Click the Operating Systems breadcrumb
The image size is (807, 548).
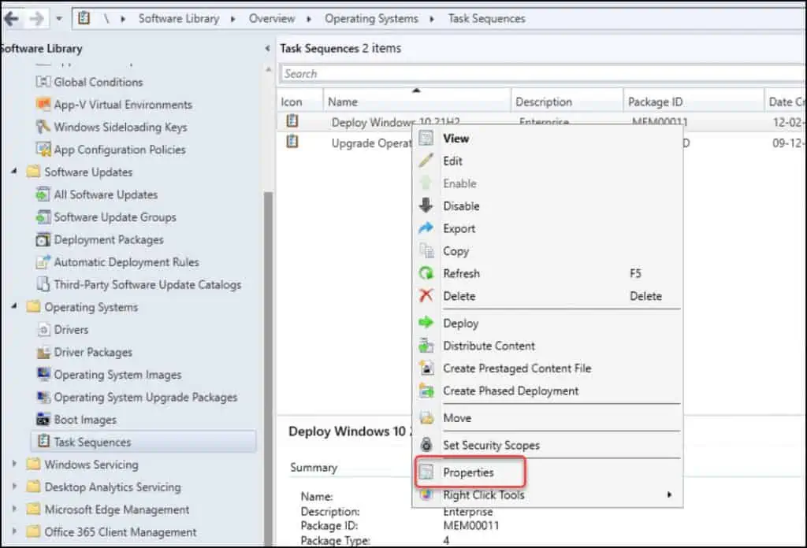[x=371, y=19]
